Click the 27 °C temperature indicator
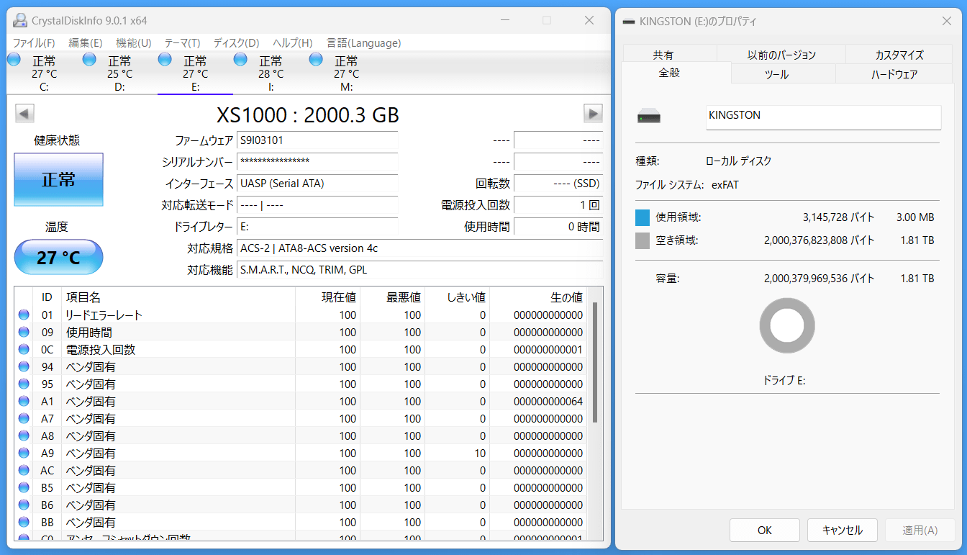 (x=58, y=257)
